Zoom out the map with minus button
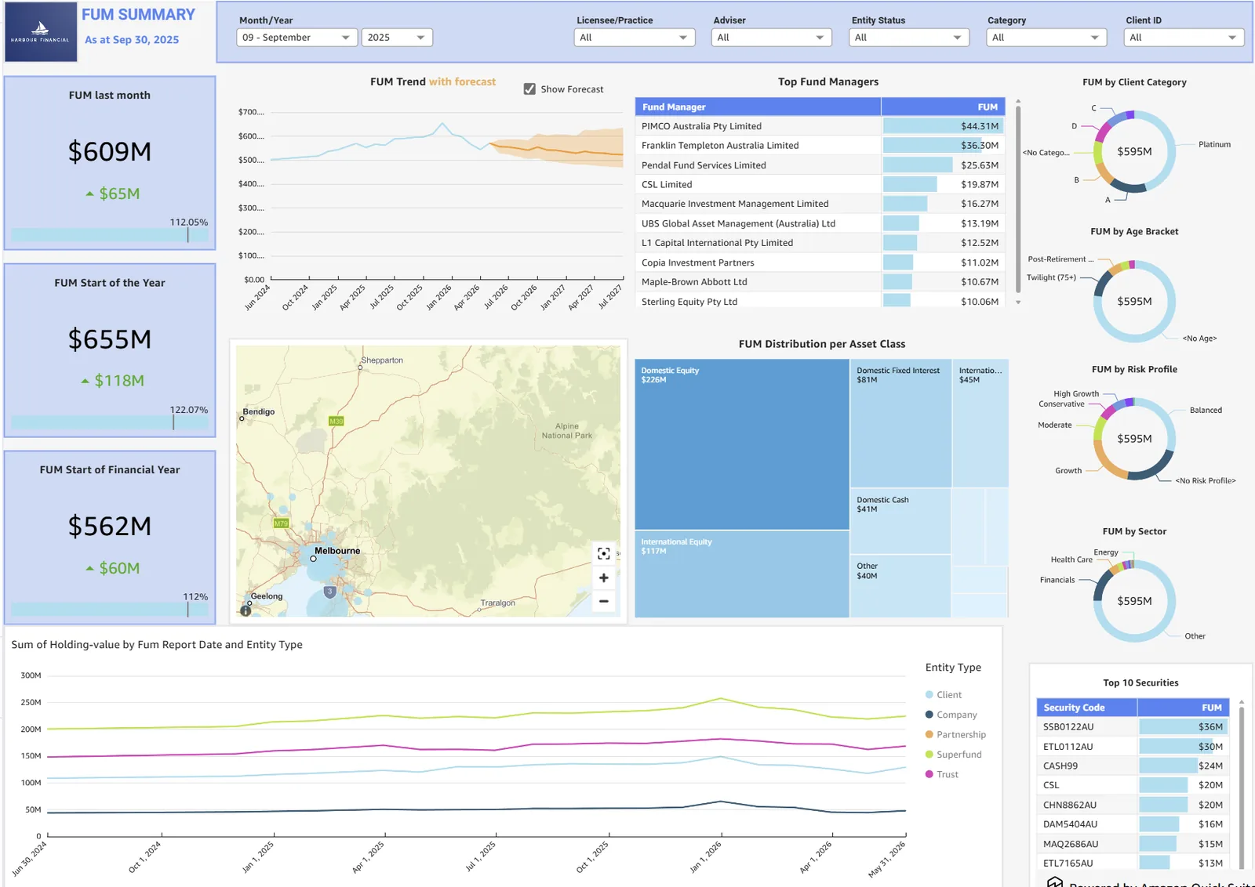Screen dimensions: 1255x887 603,601
